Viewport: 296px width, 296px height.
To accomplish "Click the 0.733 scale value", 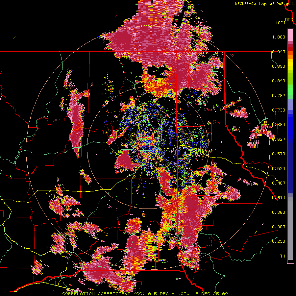I will click(x=279, y=110).
